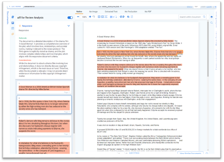Select citation 3 Robert's demure wife card

[x=44, y=126]
